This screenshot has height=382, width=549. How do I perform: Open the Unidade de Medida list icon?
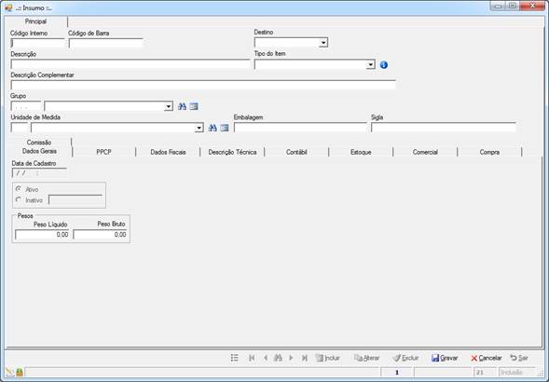[x=225, y=128]
